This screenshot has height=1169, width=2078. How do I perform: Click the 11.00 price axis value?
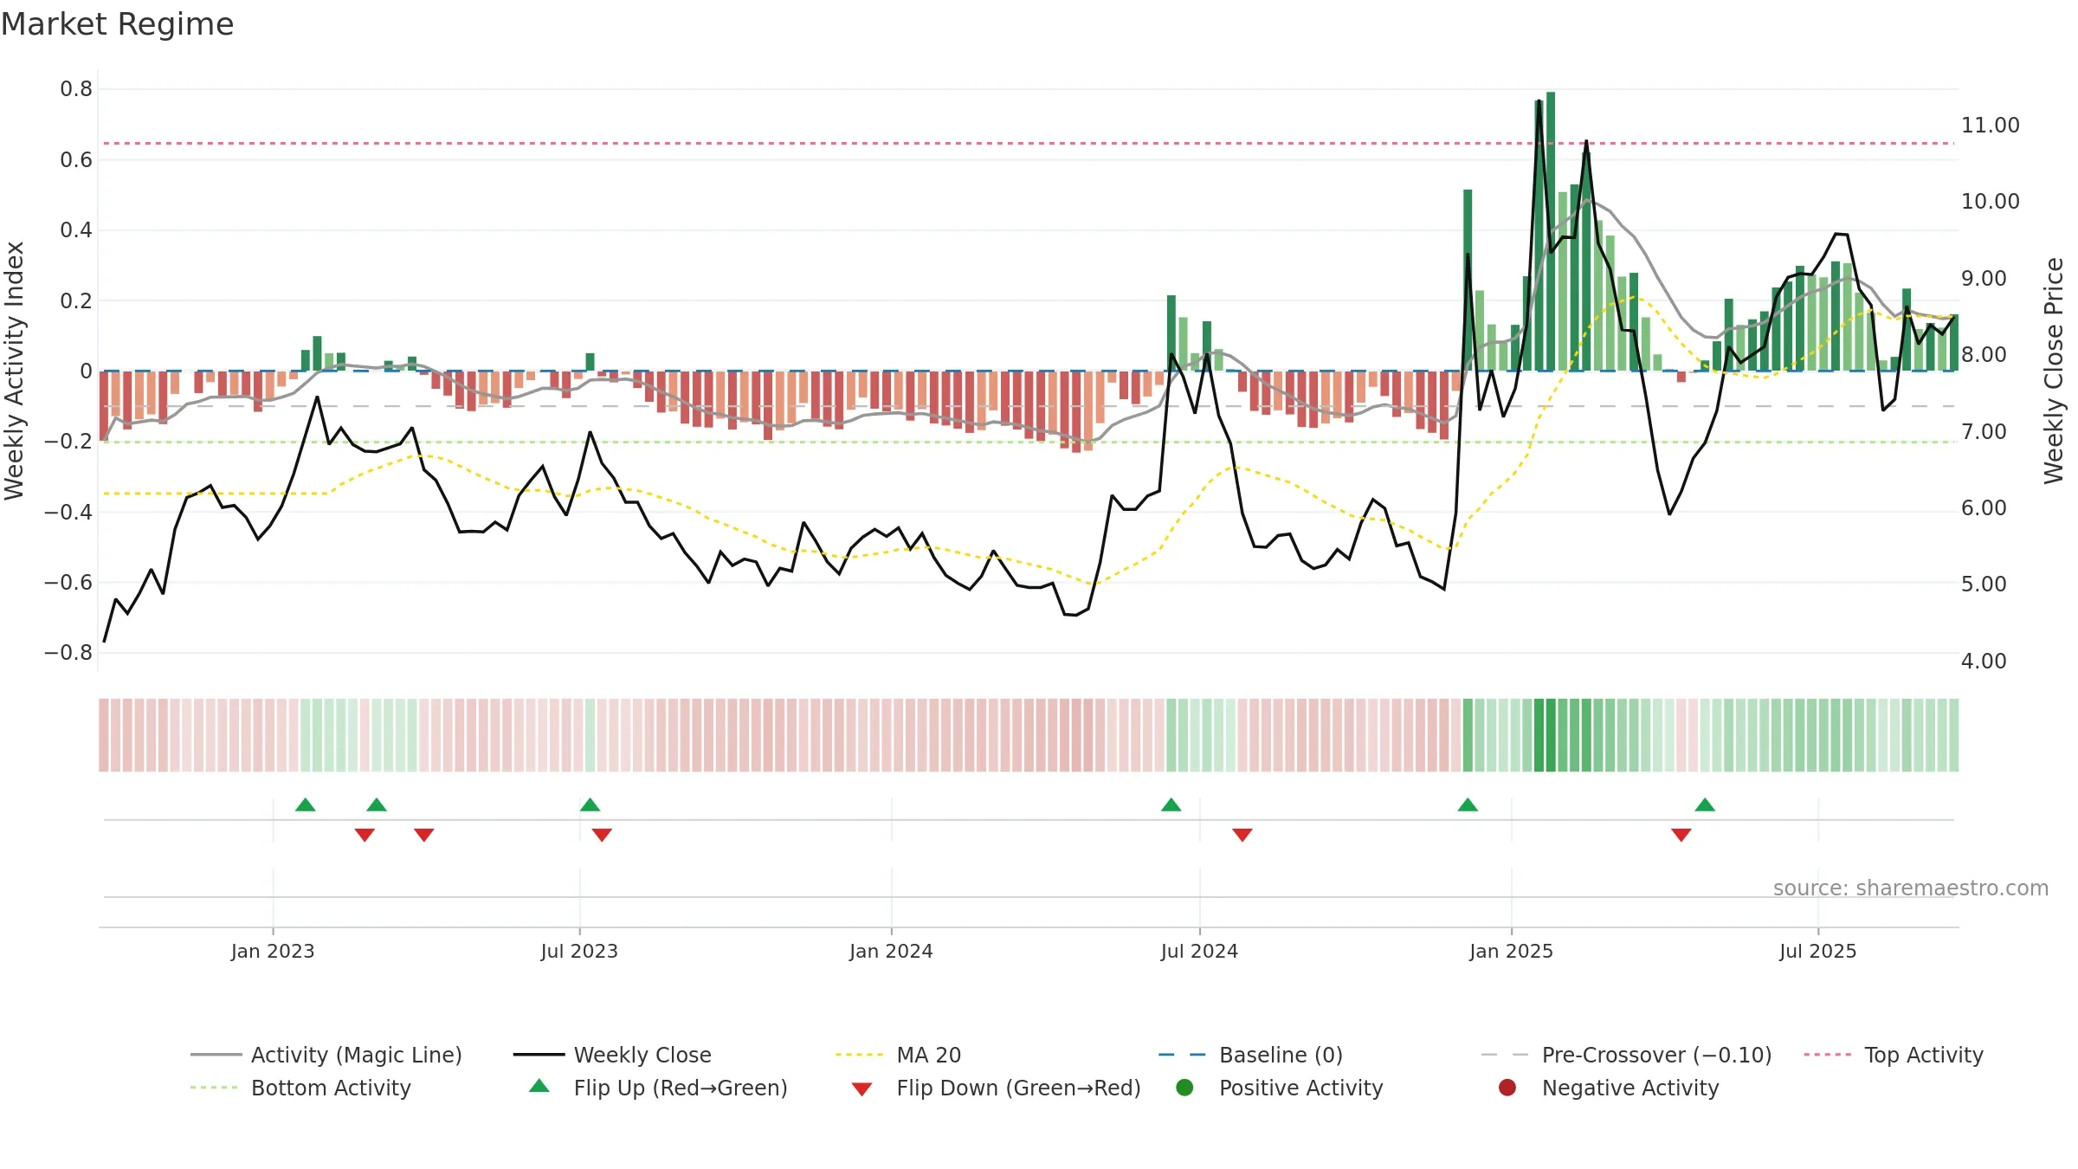click(1991, 126)
